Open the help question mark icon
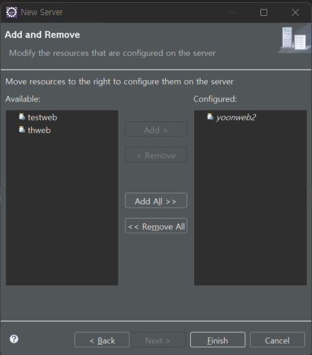This screenshot has width=312, height=355. 14,339
